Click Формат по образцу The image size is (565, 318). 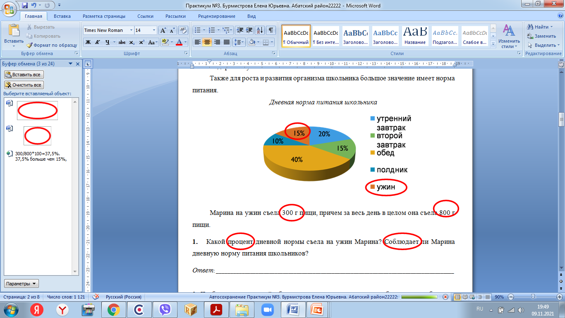pyautogui.click(x=52, y=45)
